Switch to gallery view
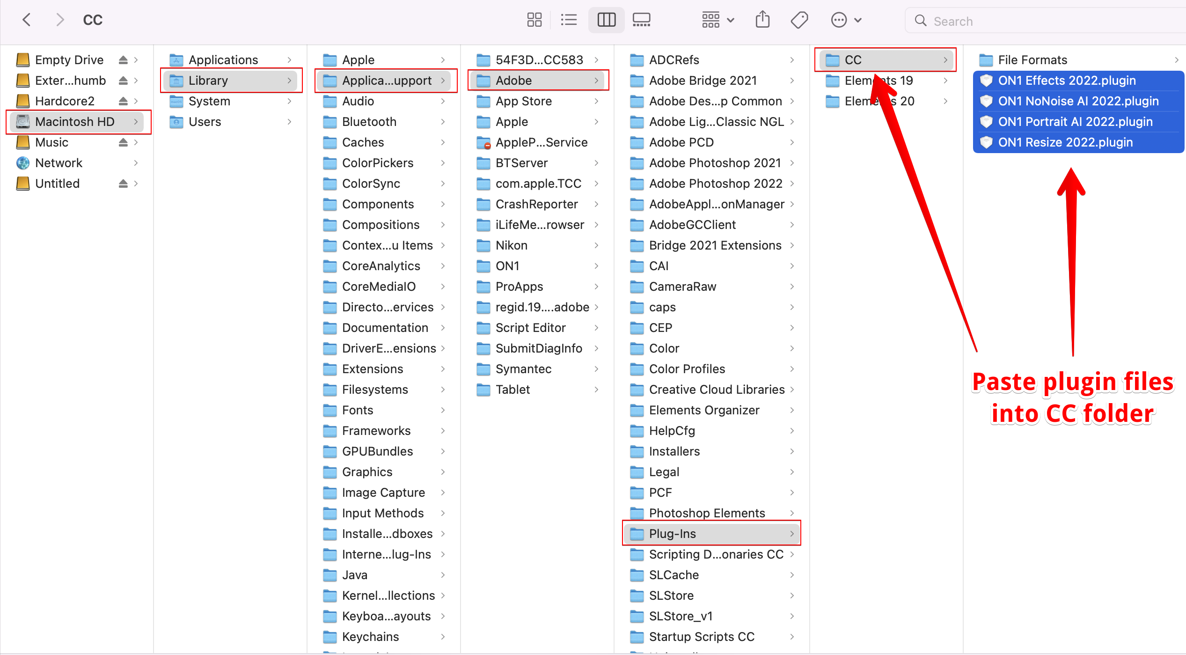 (641, 20)
